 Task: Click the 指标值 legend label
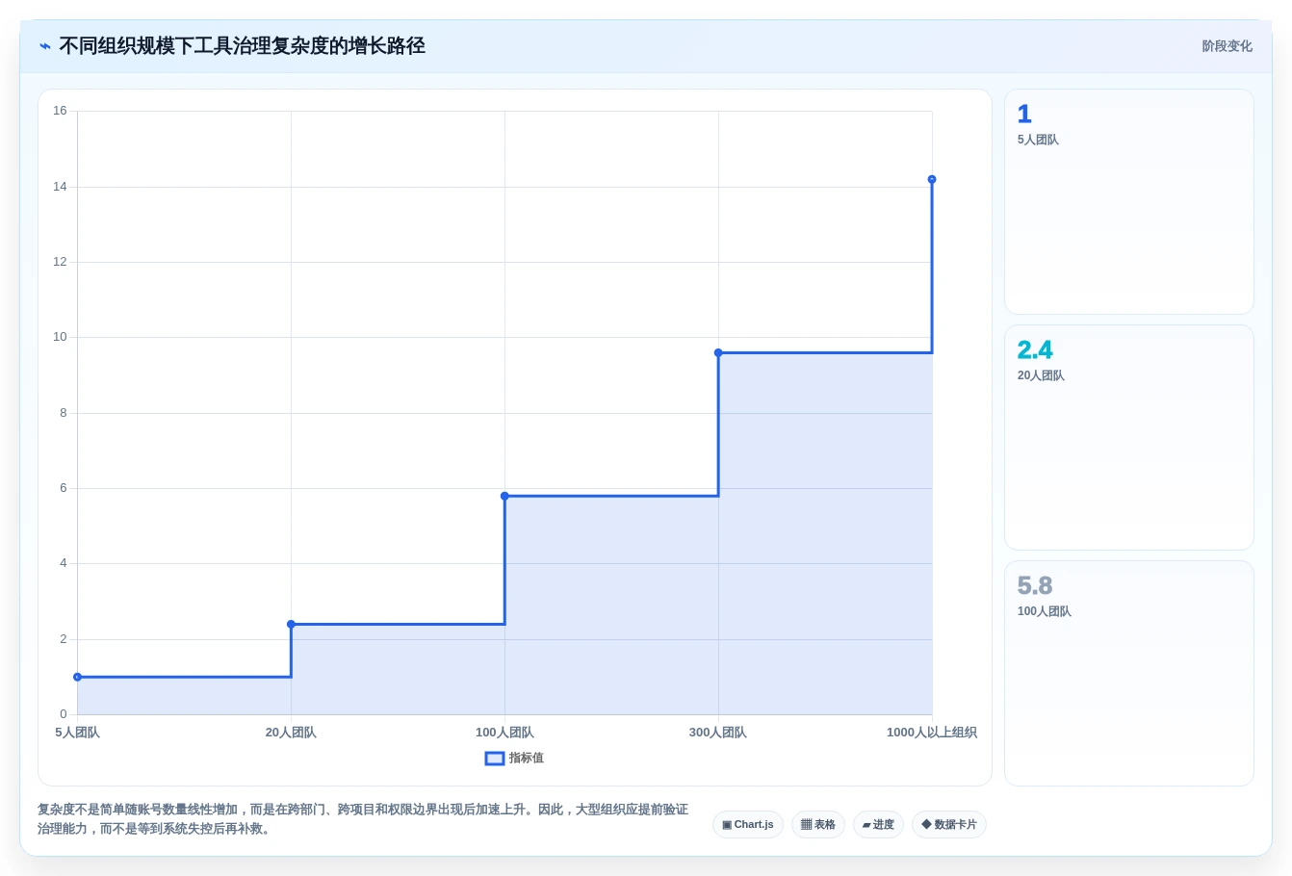(x=527, y=759)
